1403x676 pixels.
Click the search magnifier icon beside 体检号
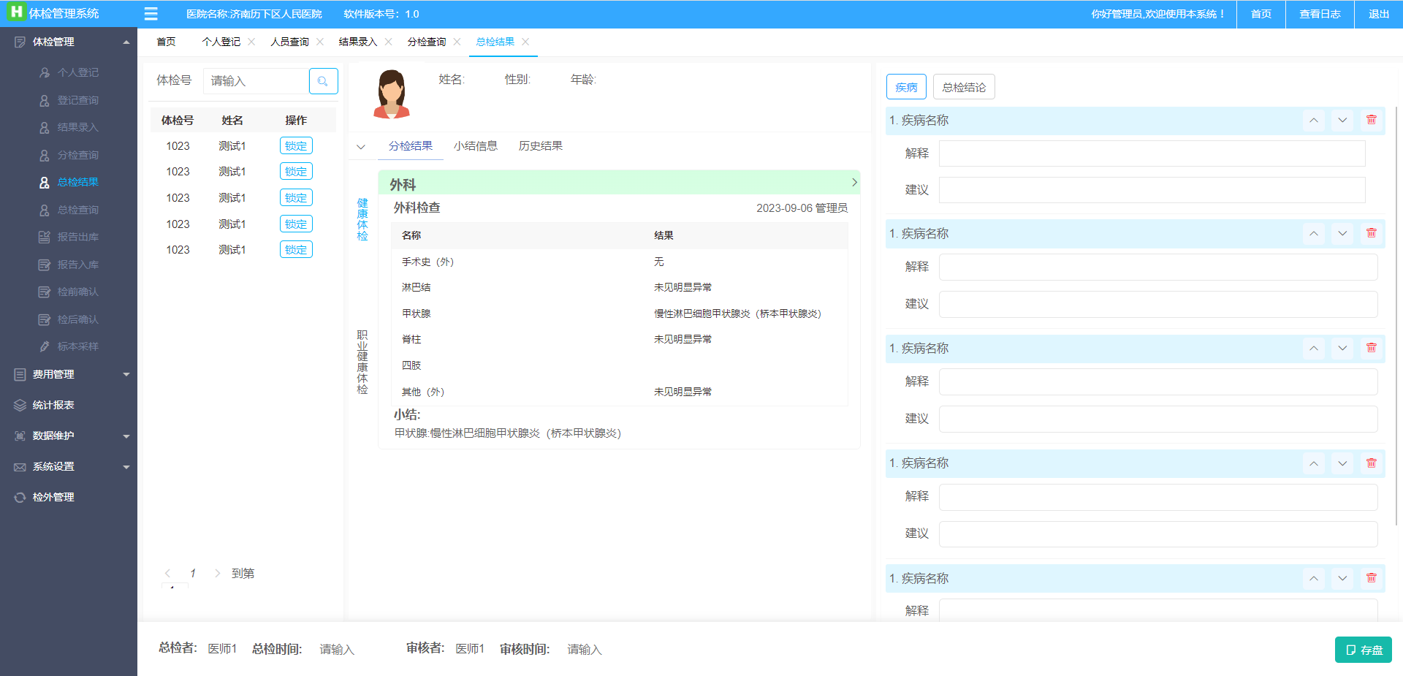323,81
